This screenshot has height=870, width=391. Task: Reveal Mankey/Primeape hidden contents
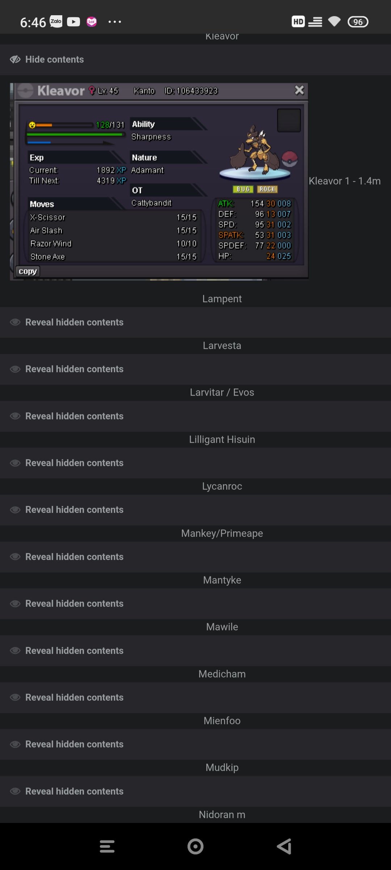pos(74,557)
